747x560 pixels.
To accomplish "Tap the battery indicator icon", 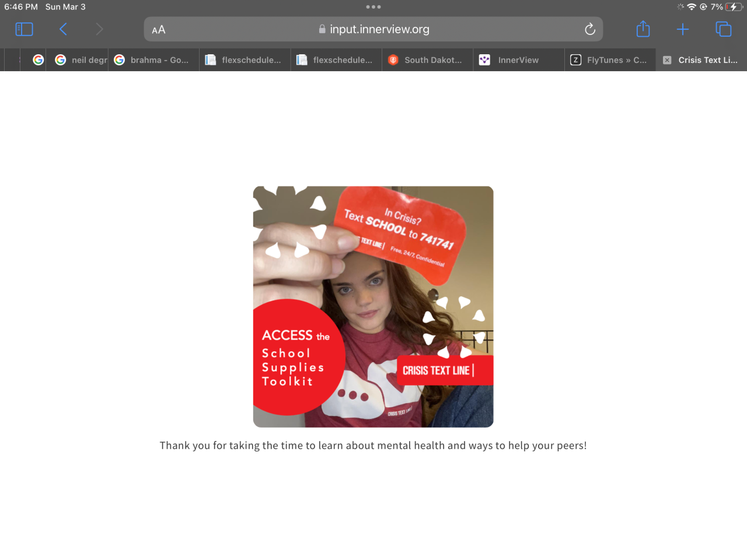I will click(x=734, y=7).
